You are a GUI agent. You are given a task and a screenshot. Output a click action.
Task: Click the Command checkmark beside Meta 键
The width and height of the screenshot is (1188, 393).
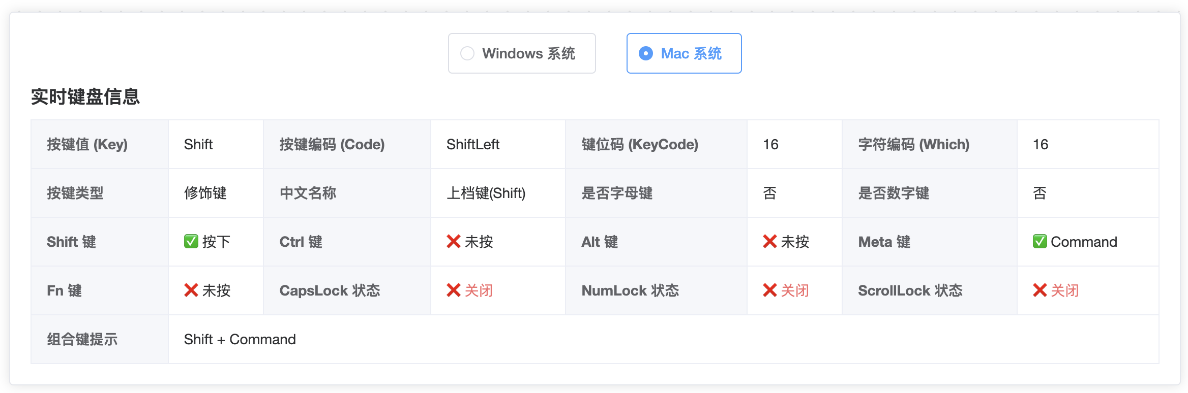tap(1041, 242)
